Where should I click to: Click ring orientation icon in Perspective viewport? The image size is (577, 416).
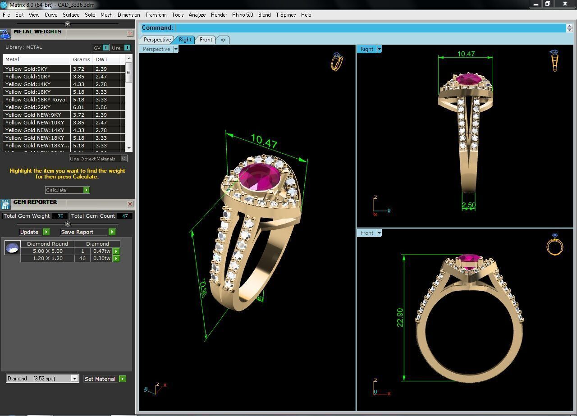(337, 62)
